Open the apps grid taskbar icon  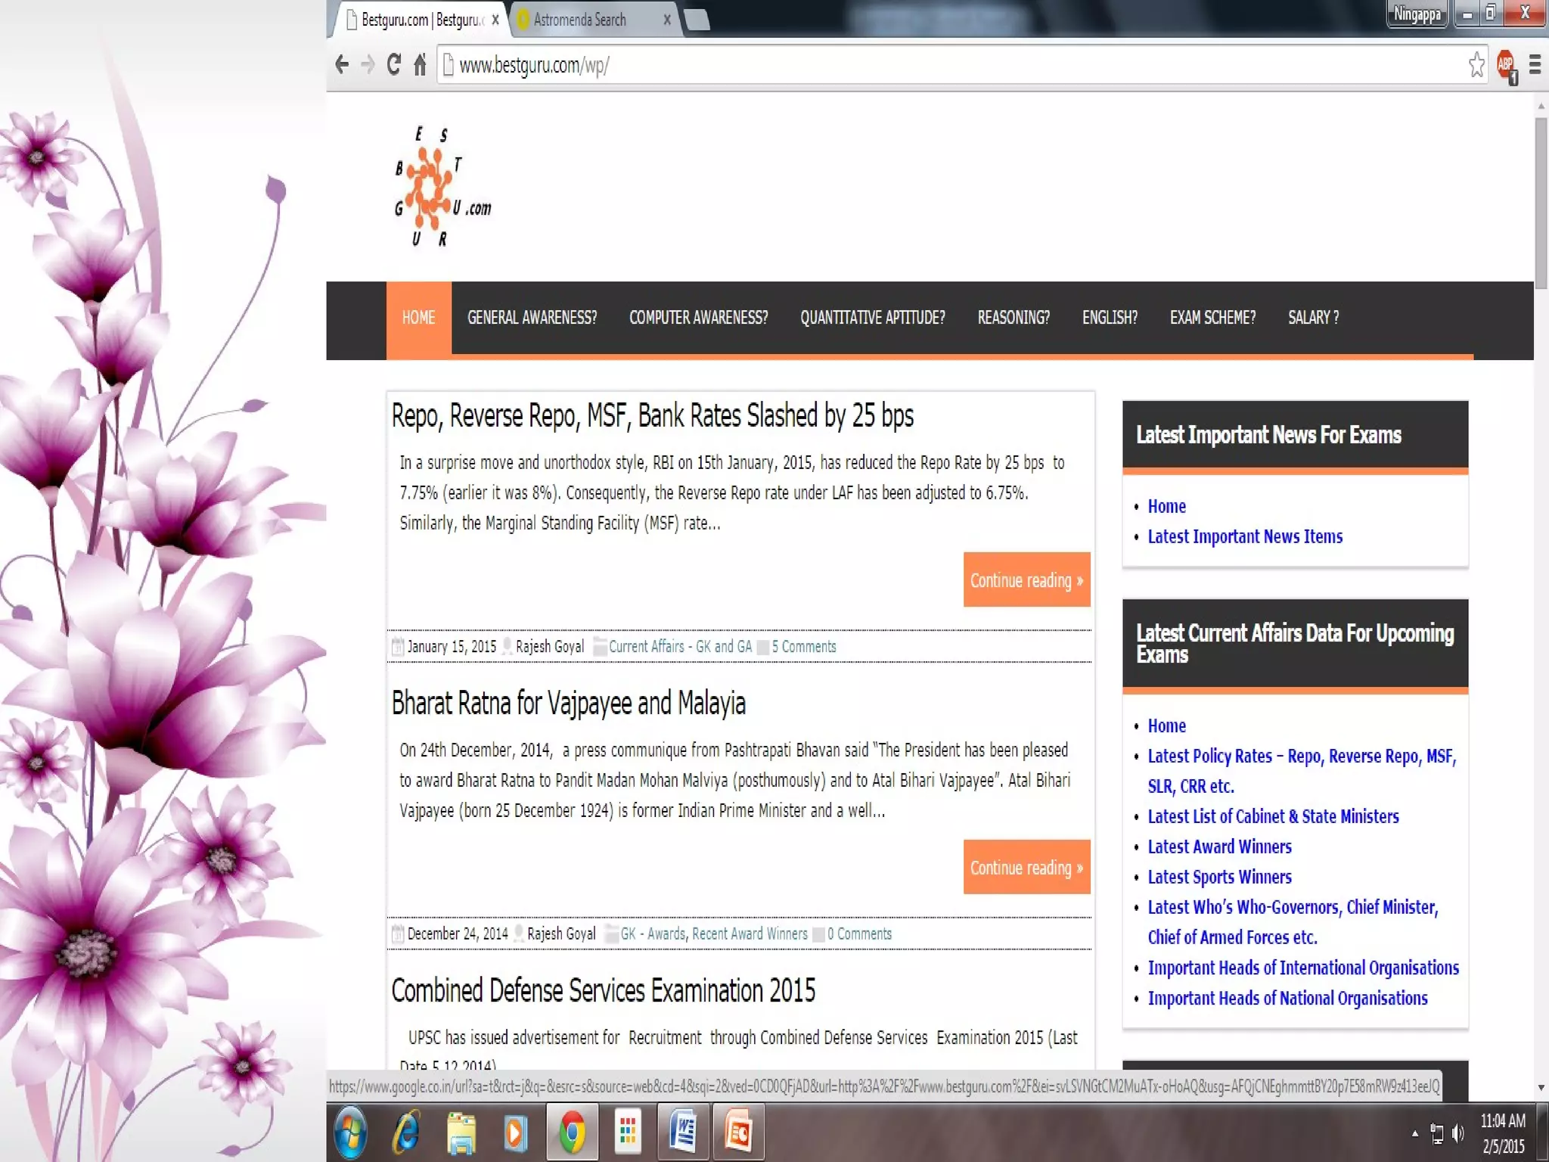[x=628, y=1132]
